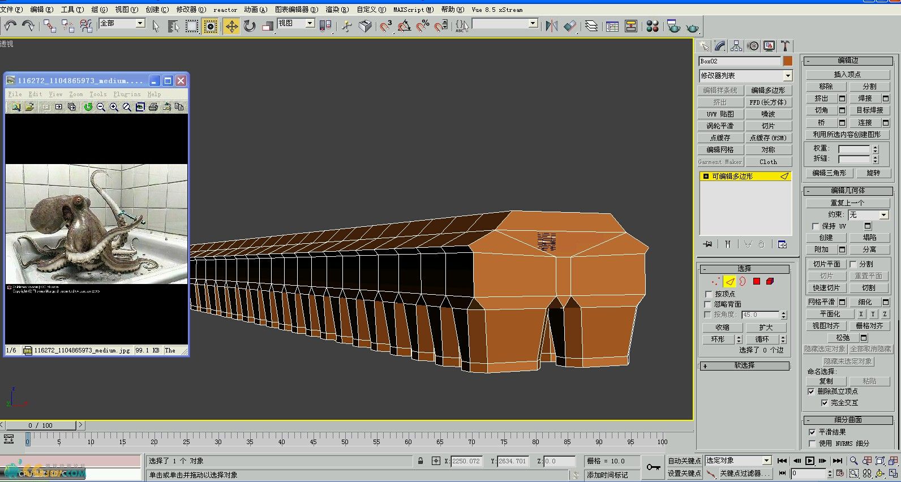Select the Rotate tool
The image size is (901, 482).
coord(250,26)
